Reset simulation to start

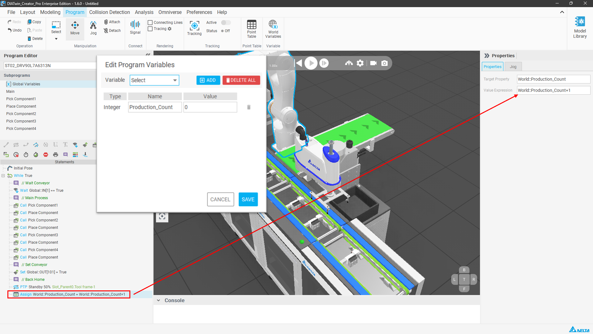pos(298,63)
